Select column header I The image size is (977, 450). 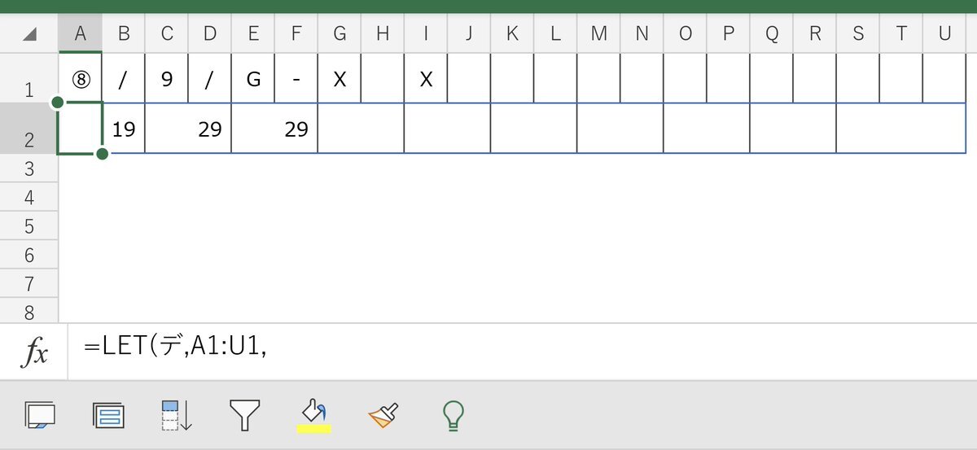(426, 34)
